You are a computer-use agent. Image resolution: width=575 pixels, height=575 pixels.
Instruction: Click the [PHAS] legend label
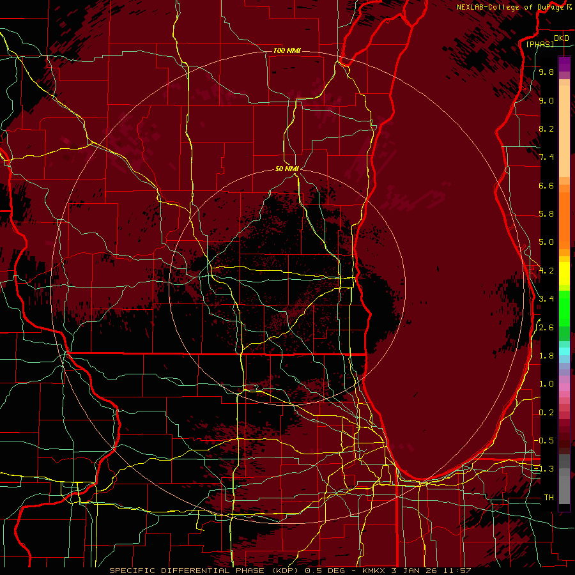coord(540,44)
